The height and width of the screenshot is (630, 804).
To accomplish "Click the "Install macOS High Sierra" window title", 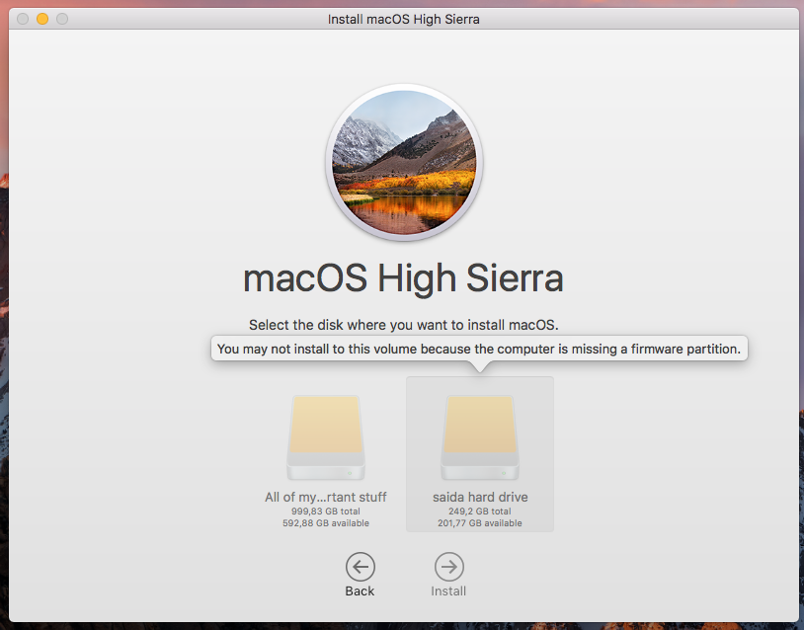I will pyautogui.click(x=404, y=20).
